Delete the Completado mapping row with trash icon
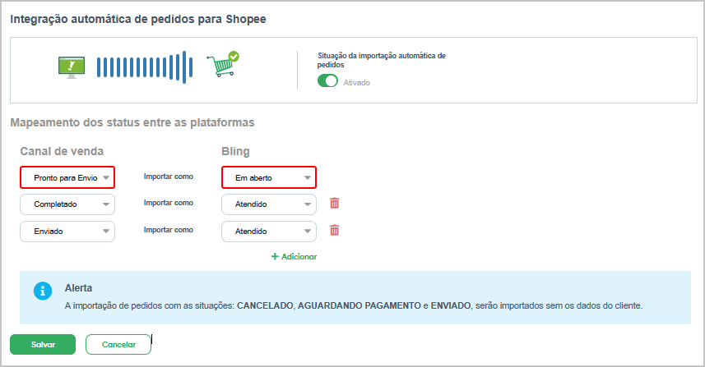Screen dimensions: 705x367 pos(335,204)
